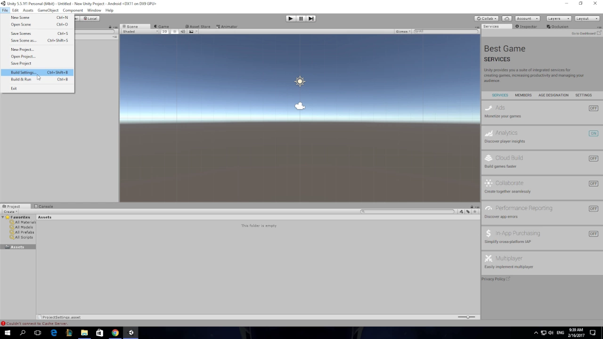
Task: Toggle Cloud Build OFF switch
Action: point(593,158)
